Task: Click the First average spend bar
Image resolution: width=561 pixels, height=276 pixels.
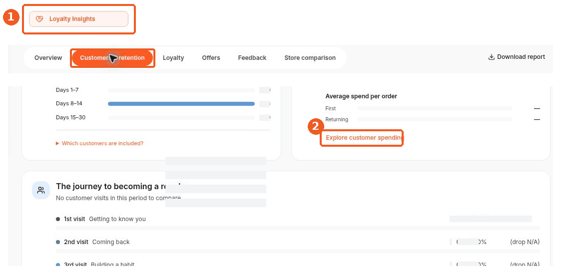Action: coord(435,108)
